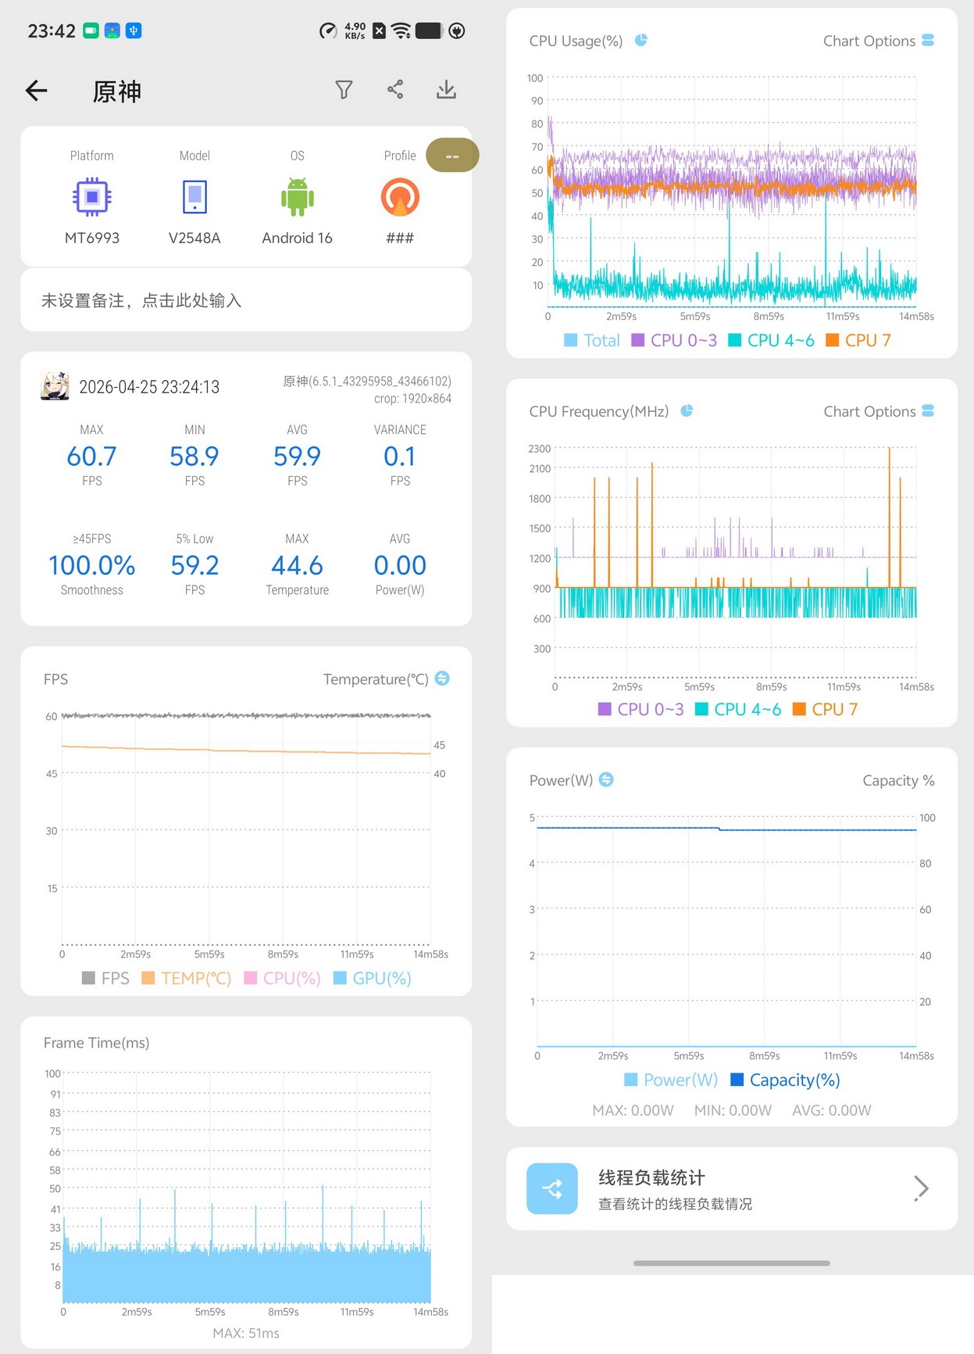The height and width of the screenshot is (1354, 974).
Task: Click the CPU 4~6 teal legend swatch in Frequency chart
Action: (701, 709)
